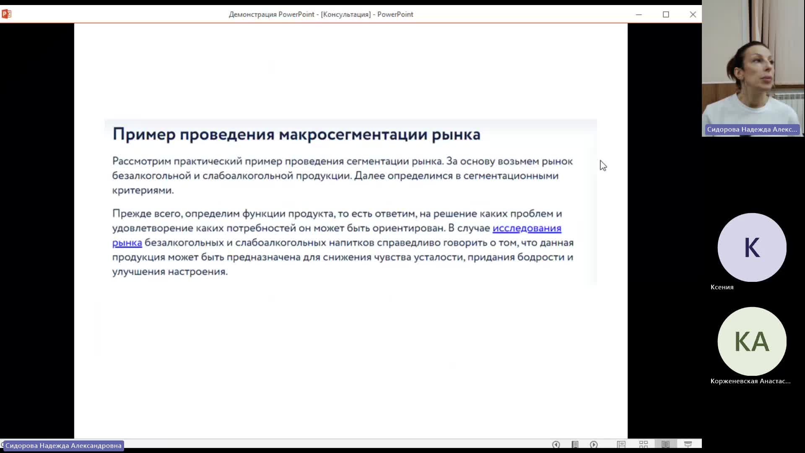Viewport: 805px width, 453px height.
Task: Close the PowerPoint reading view window
Action: pyautogui.click(x=693, y=14)
